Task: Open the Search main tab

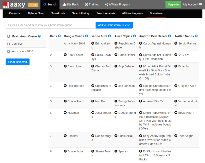Action: pos(50,5)
